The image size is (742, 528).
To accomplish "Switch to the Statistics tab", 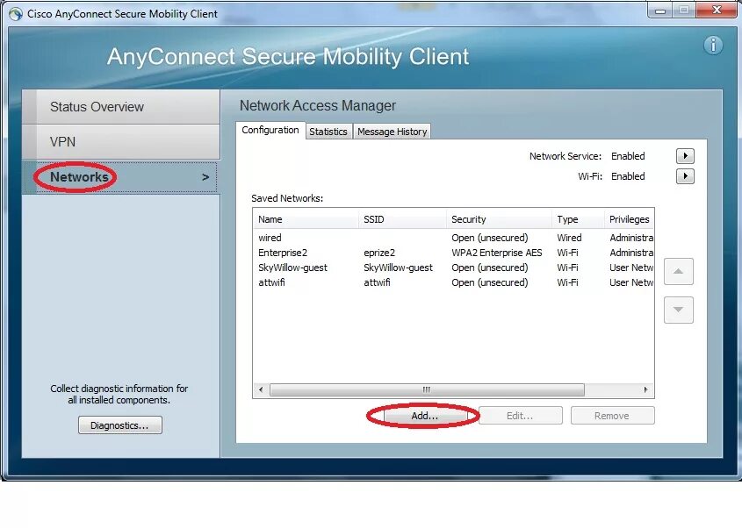I will click(328, 132).
